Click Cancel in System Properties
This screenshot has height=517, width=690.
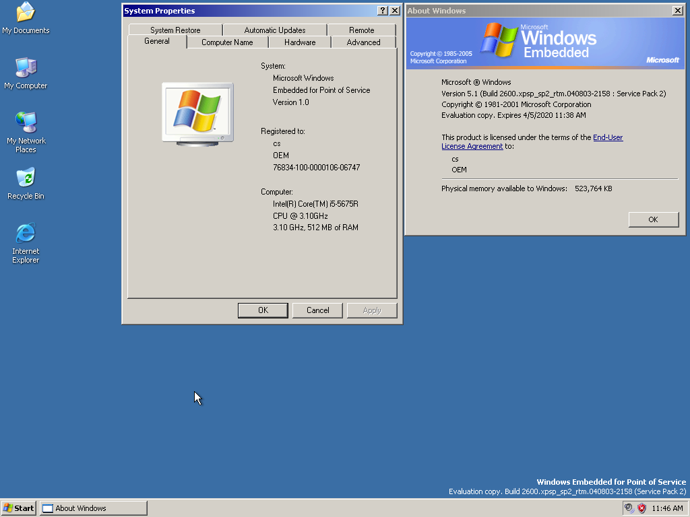tap(317, 310)
